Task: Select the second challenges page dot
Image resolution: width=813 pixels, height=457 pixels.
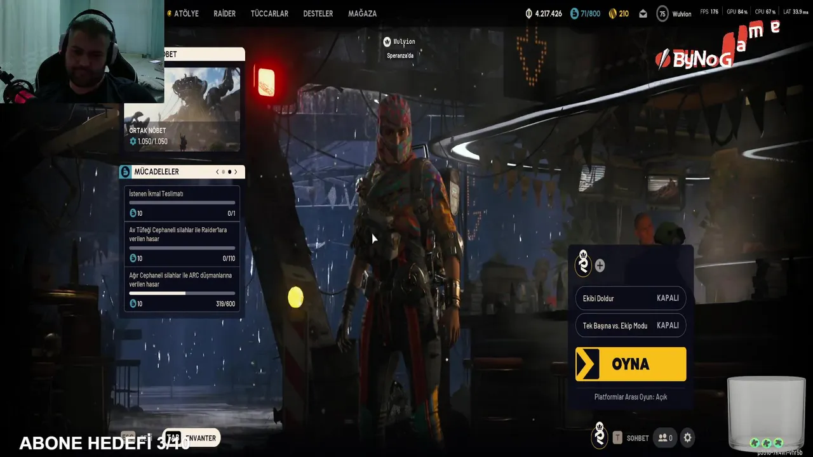Action: coord(229,172)
